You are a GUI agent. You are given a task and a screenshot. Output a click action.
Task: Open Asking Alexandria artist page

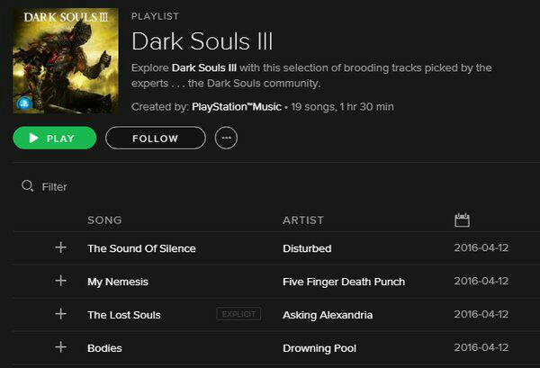tap(327, 315)
